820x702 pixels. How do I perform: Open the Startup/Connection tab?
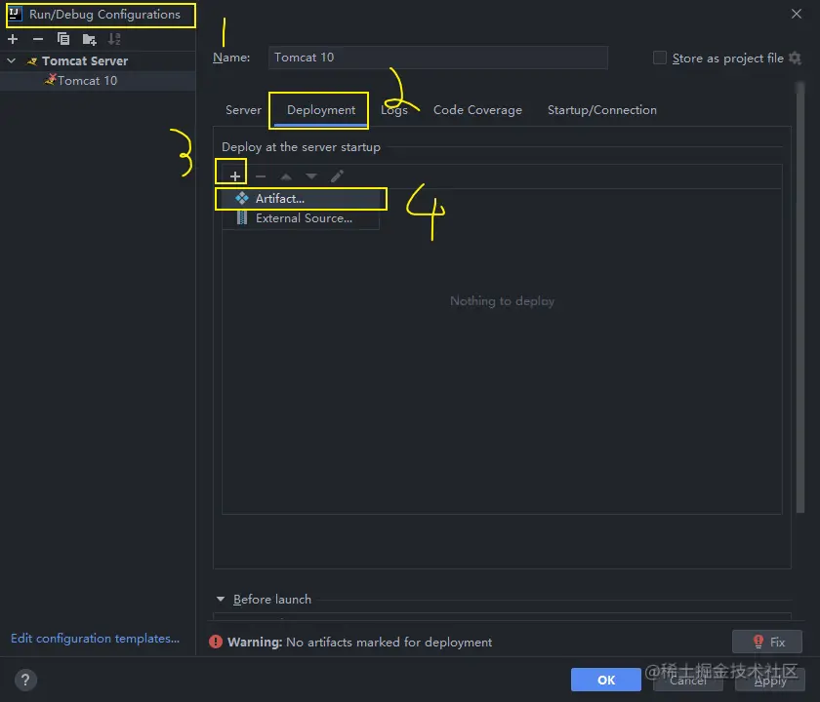(x=602, y=110)
